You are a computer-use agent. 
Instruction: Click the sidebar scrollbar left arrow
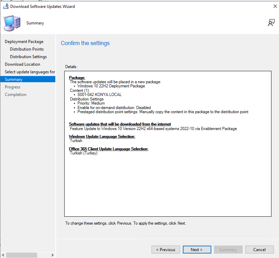[3, 255]
